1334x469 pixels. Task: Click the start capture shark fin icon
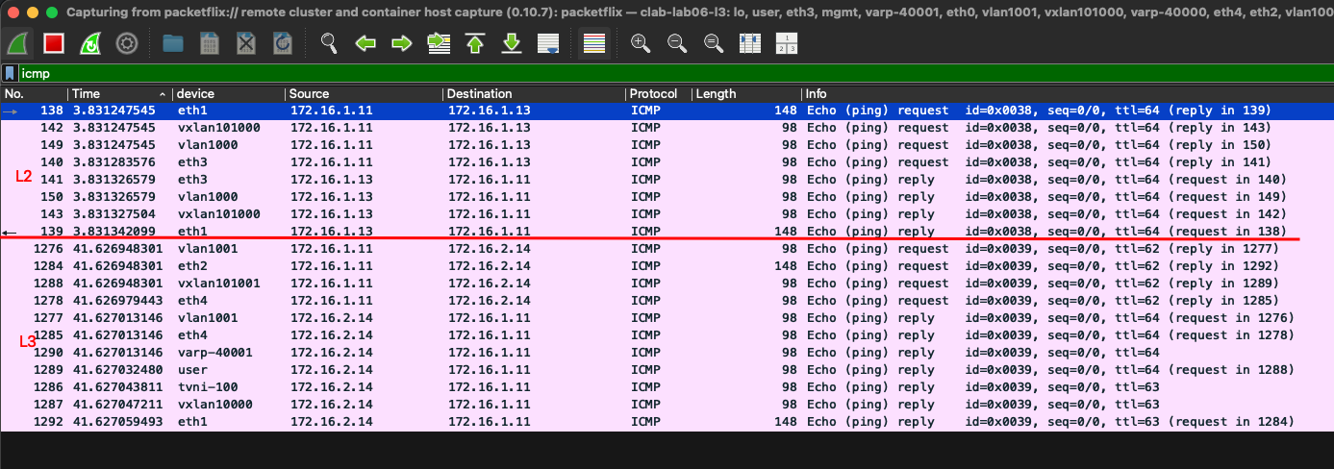click(x=18, y=43)
